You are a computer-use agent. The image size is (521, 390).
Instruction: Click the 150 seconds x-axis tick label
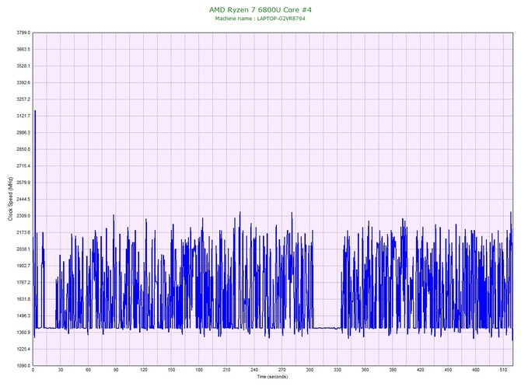click(x=171, y=370)
